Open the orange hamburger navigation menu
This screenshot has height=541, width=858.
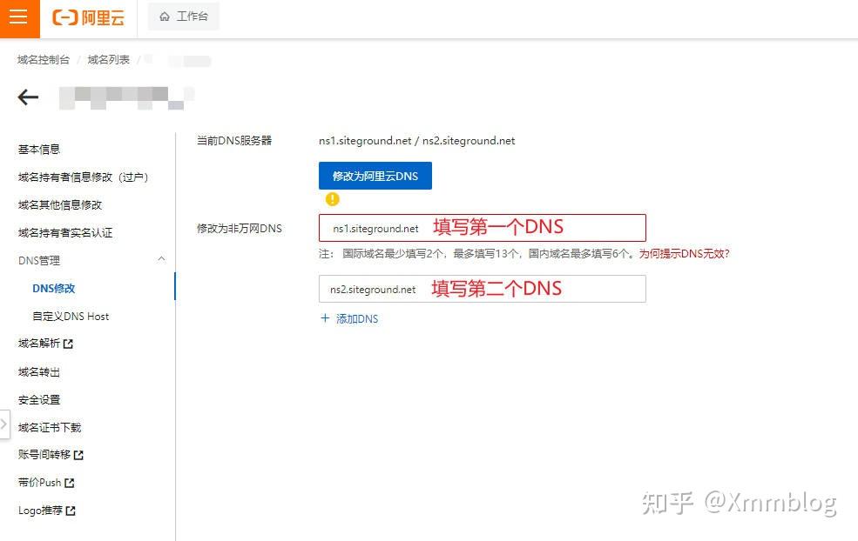pos(18,17)
